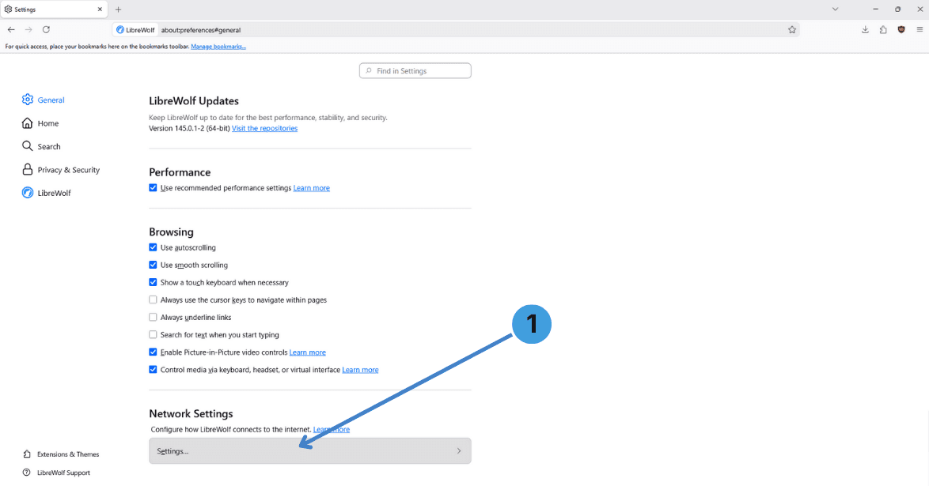
Task: Click Visit the repositories link
Action: [264, 129]
